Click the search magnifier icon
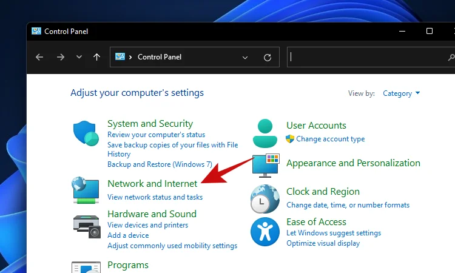The width and height of the screenshot is (455, 273). [451, 58]
